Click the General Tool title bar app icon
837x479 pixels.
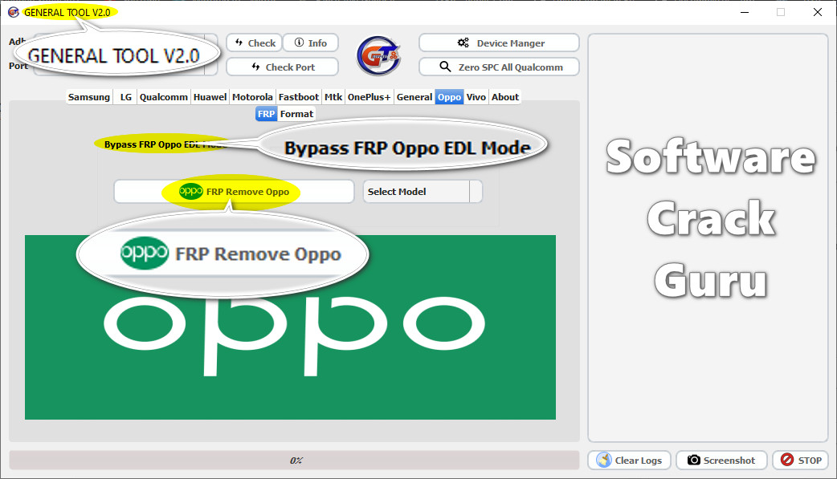14,12
